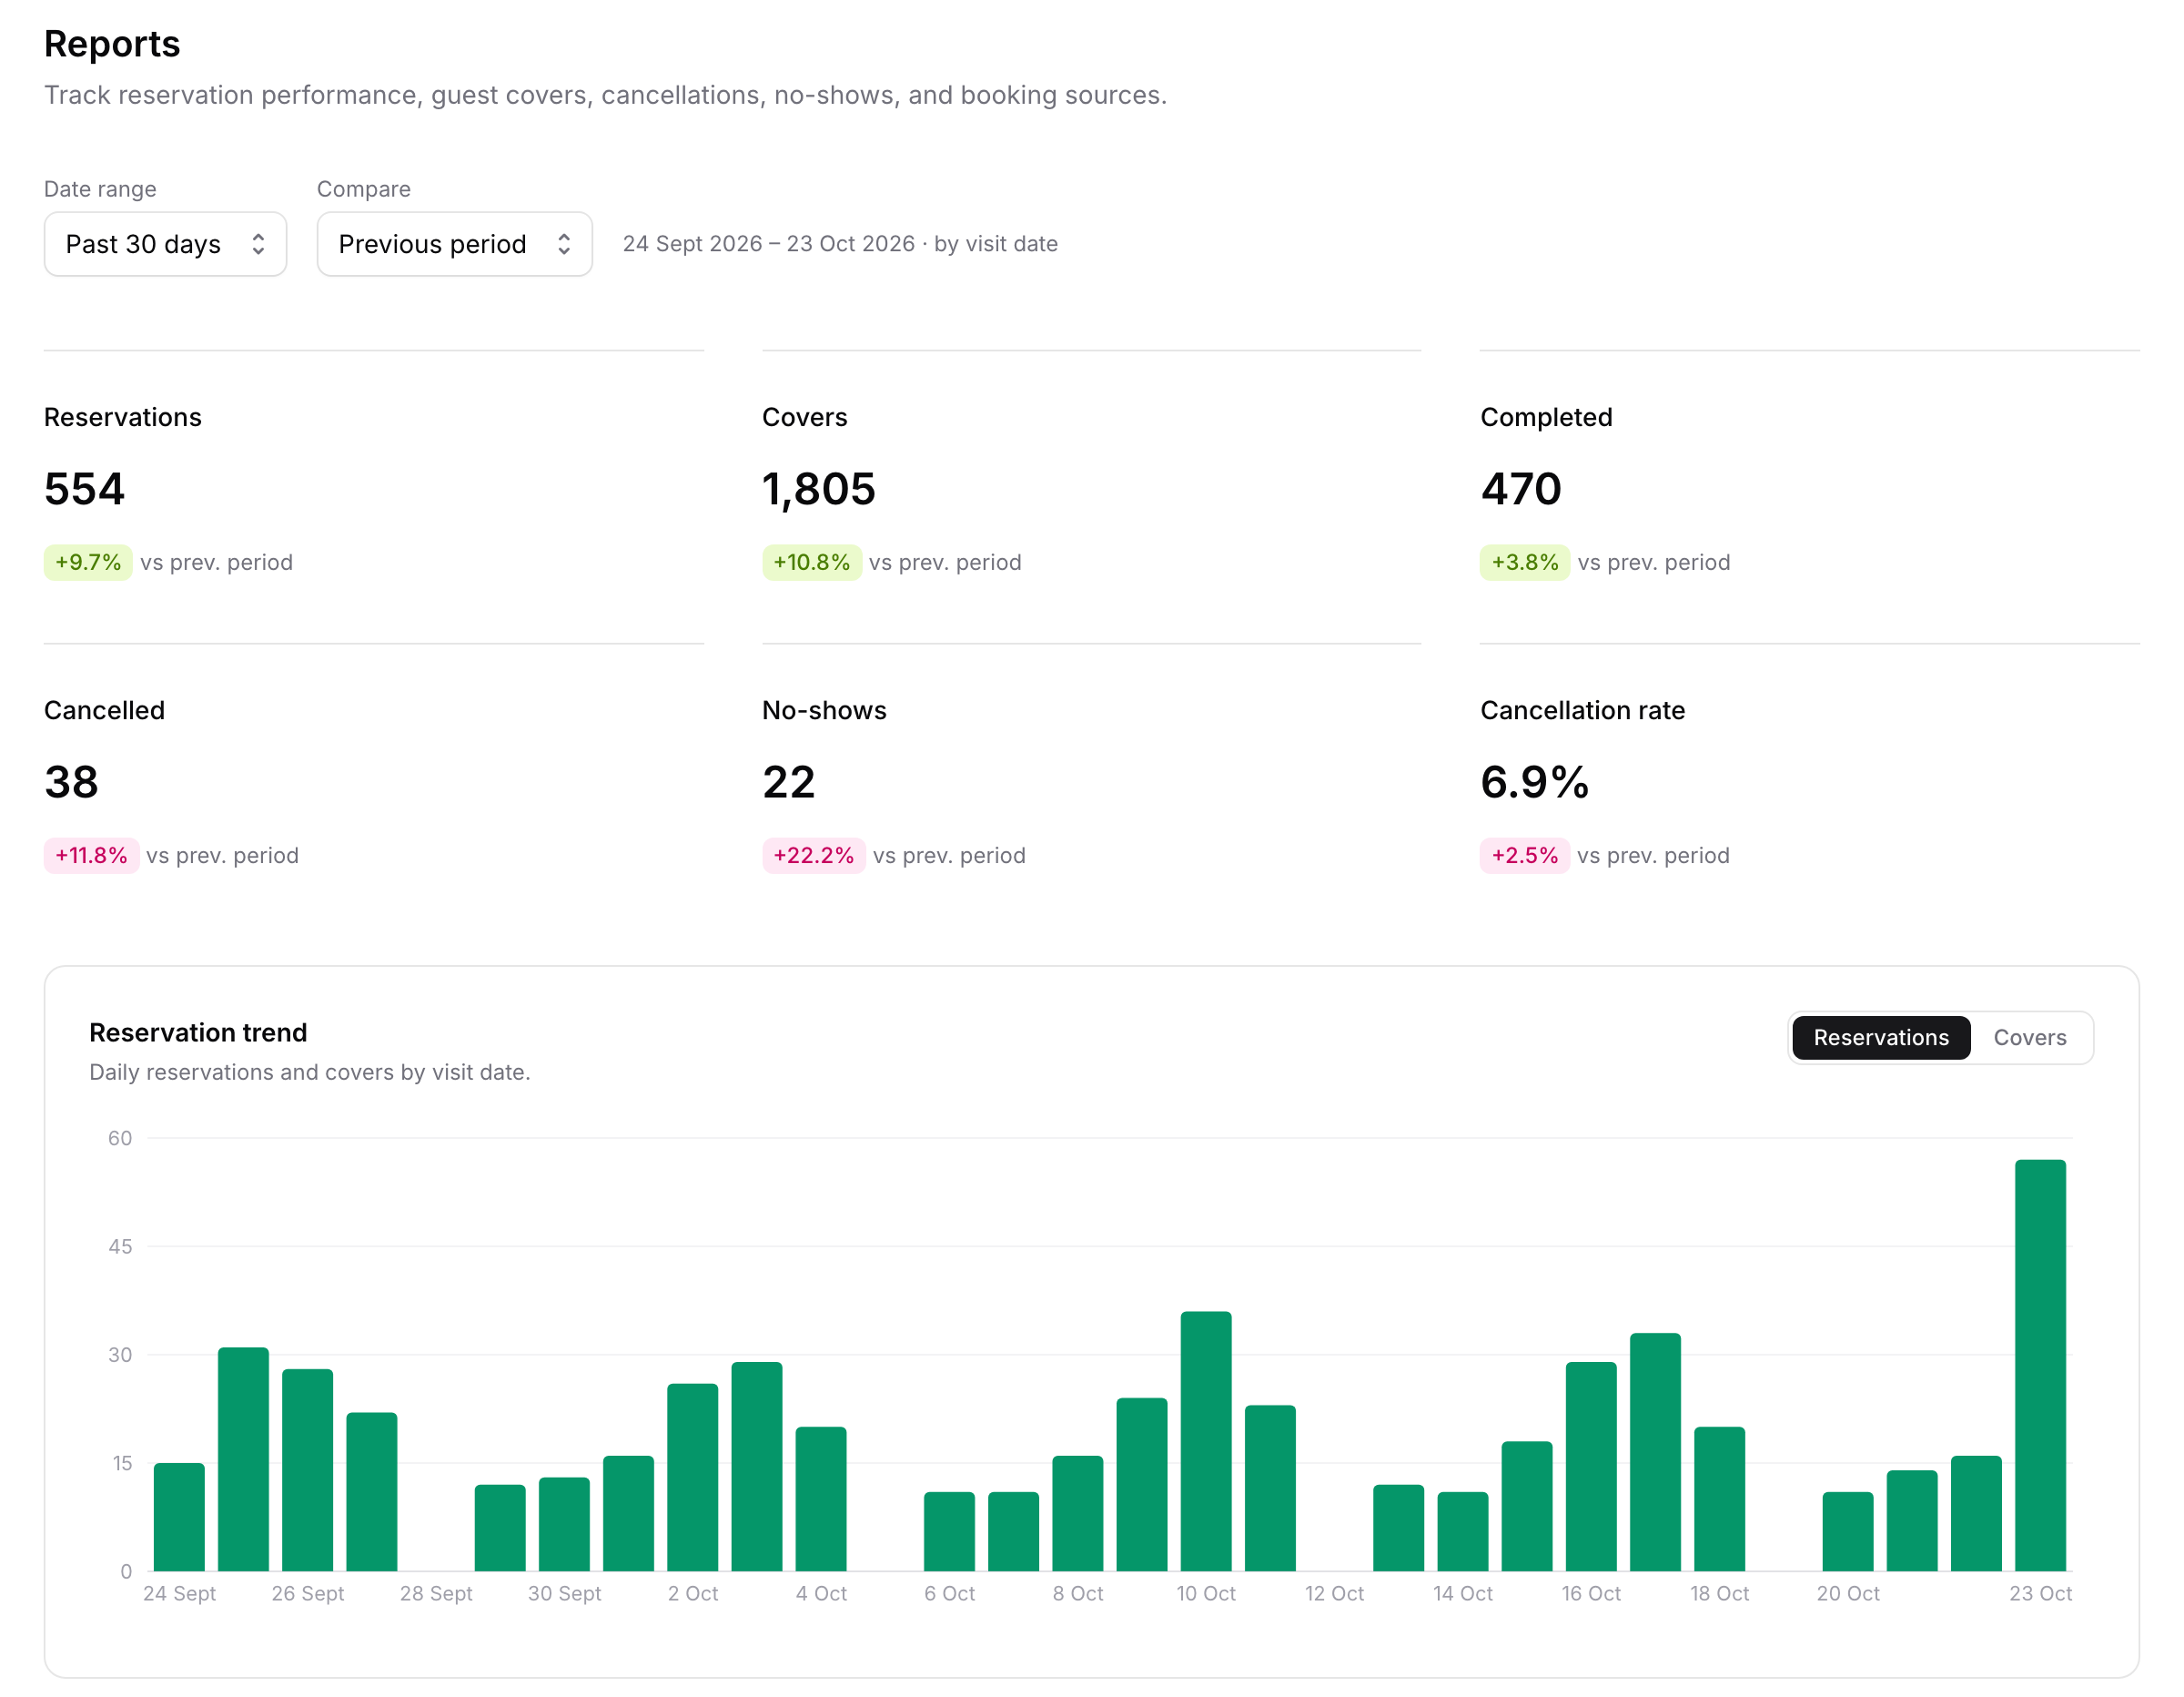The height and width of the screenshot is (1697, 2184).
Task: Click the Reservation trend heading
Action: pos(198,1032)
